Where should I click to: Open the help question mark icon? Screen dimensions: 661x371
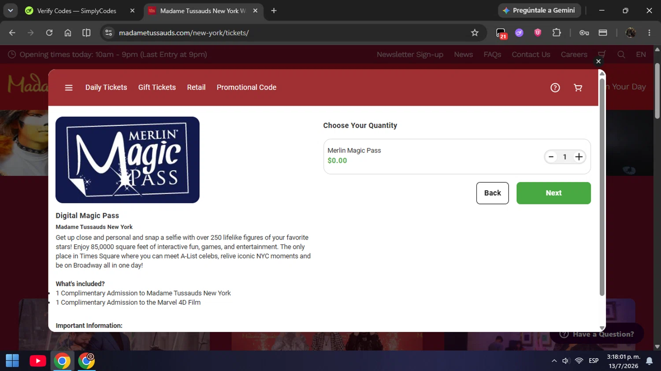click(x=555, y=87)
